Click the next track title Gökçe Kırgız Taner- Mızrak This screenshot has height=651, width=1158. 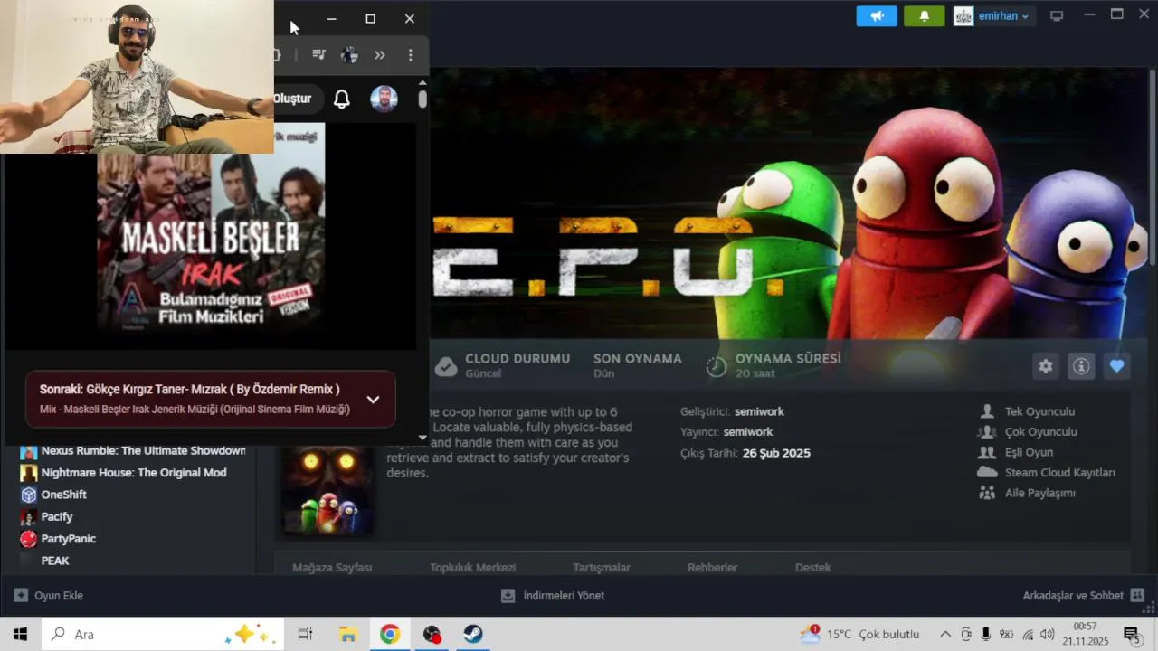pos(214,389)
